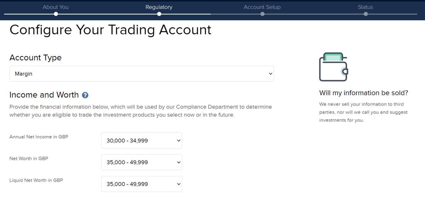The width and height of the screenshot is (425, 199).
Task: Click the About You progress step dot
Action: [56, 14]
